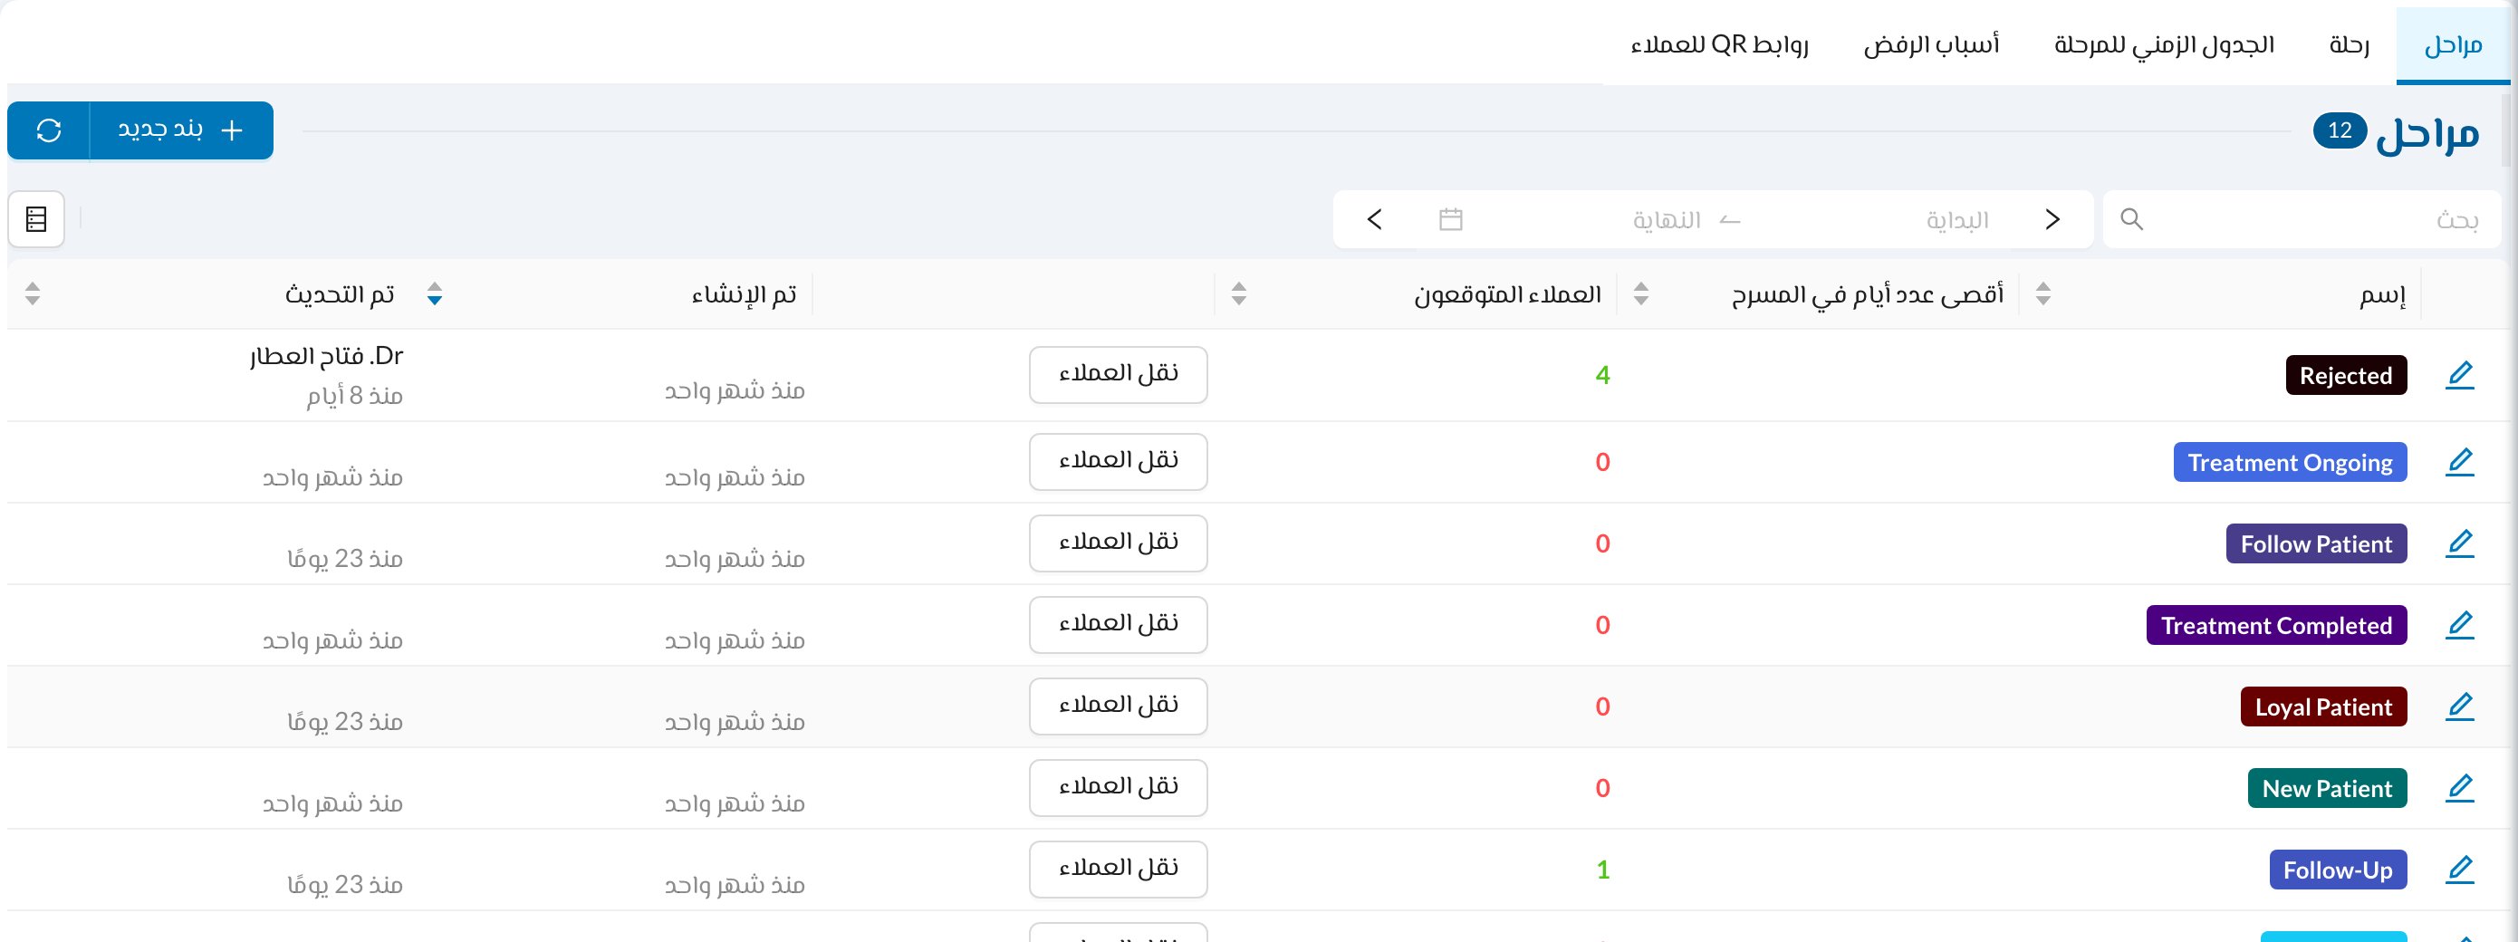Click the calendar icon in date range

1451,219
